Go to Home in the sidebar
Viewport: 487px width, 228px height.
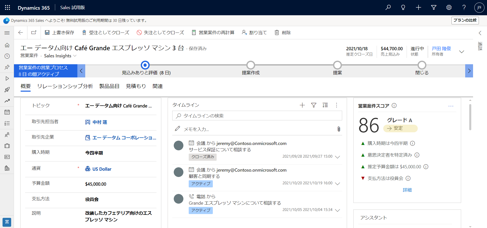tap(7, 45)
